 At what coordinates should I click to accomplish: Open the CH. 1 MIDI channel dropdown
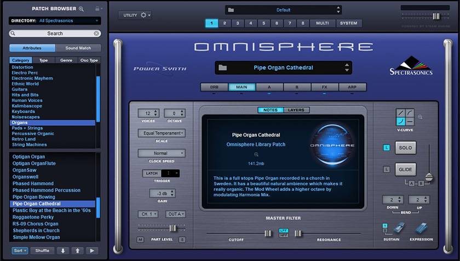click(148, 214)
